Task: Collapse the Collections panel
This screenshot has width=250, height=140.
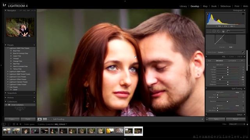Action: (x=5, y=101)
